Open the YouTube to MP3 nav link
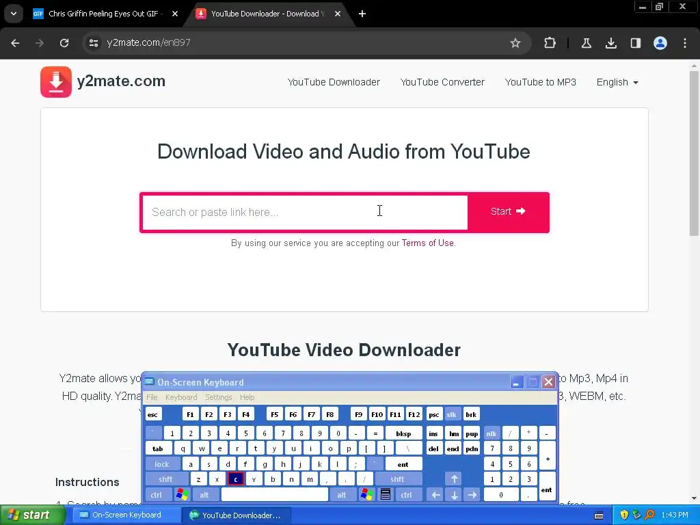Image resolution: width=700 pixels, height=525 pixels. 540,82
